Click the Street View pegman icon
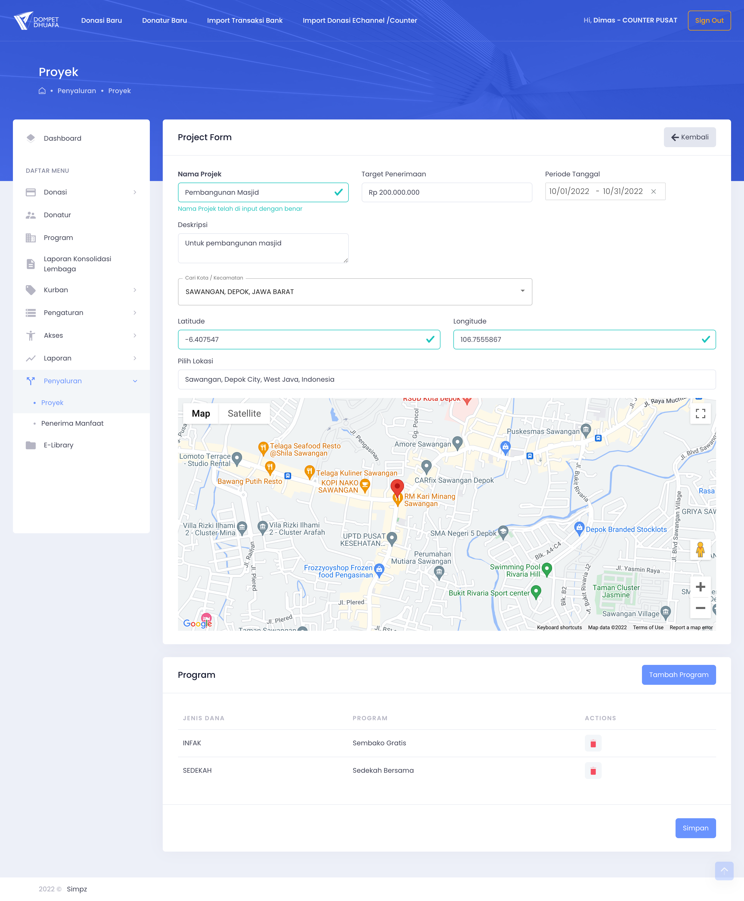The width and height of the screenshot is (744, 901). click(x=700, y=549)
